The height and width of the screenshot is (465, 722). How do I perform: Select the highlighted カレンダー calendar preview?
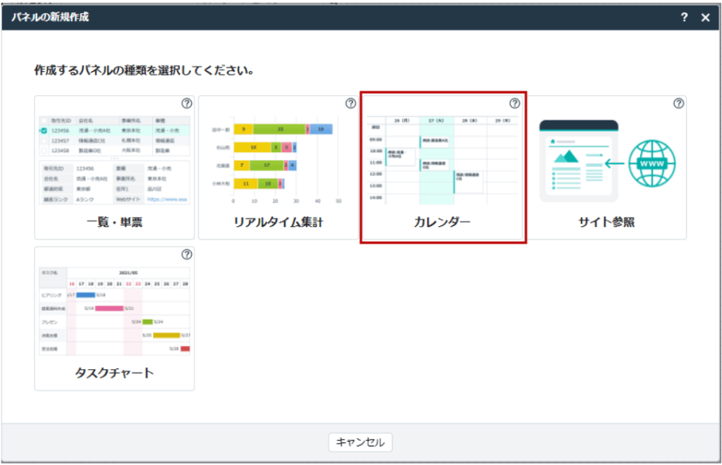pos(443,159)
